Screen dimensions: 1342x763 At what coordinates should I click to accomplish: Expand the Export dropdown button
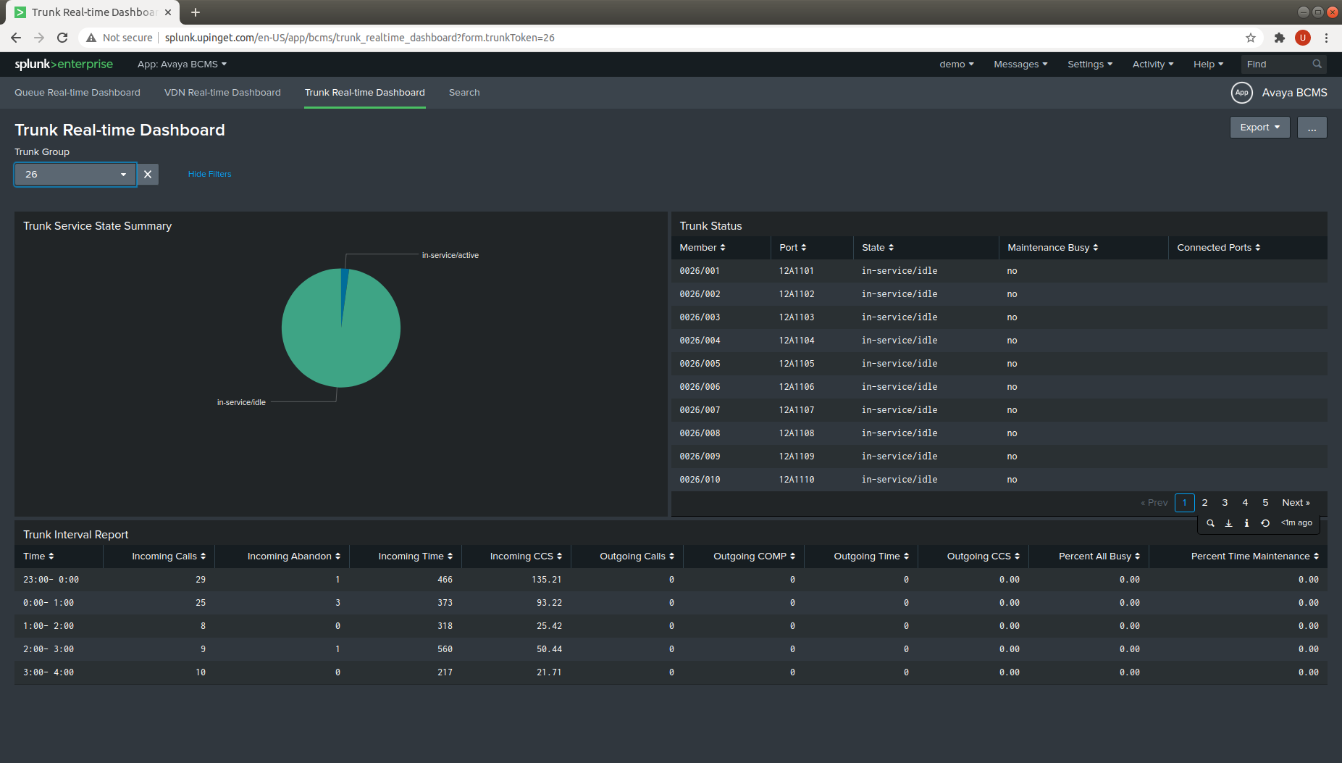pyautogui.click(x=1259, y=128)
